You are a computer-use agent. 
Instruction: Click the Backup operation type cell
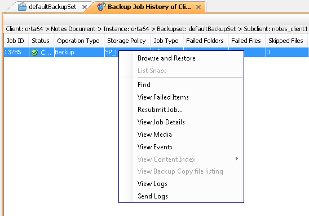click(x=79, y=53)
